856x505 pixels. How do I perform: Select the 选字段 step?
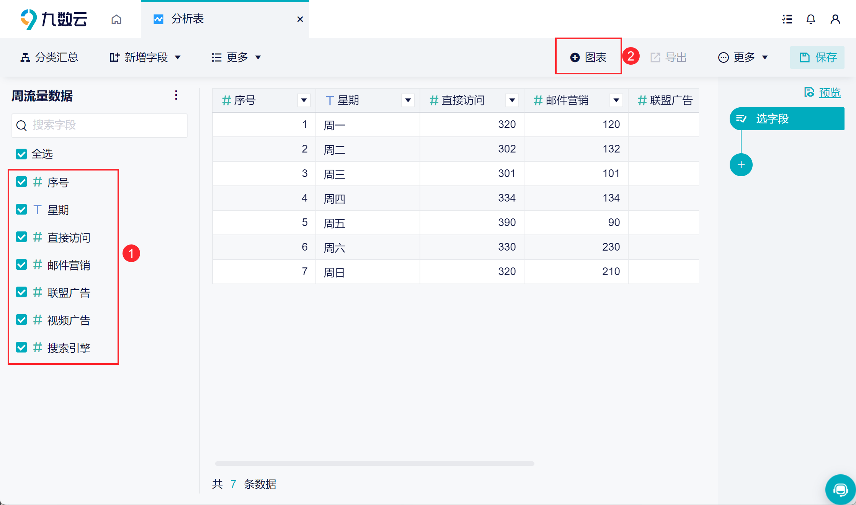click(787, 119)
